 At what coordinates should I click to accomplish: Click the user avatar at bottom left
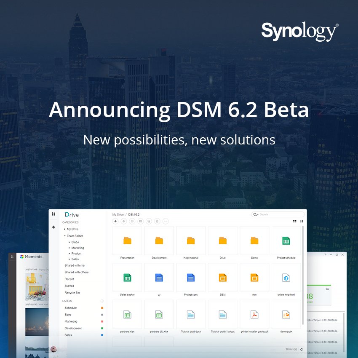click(54, 348)
